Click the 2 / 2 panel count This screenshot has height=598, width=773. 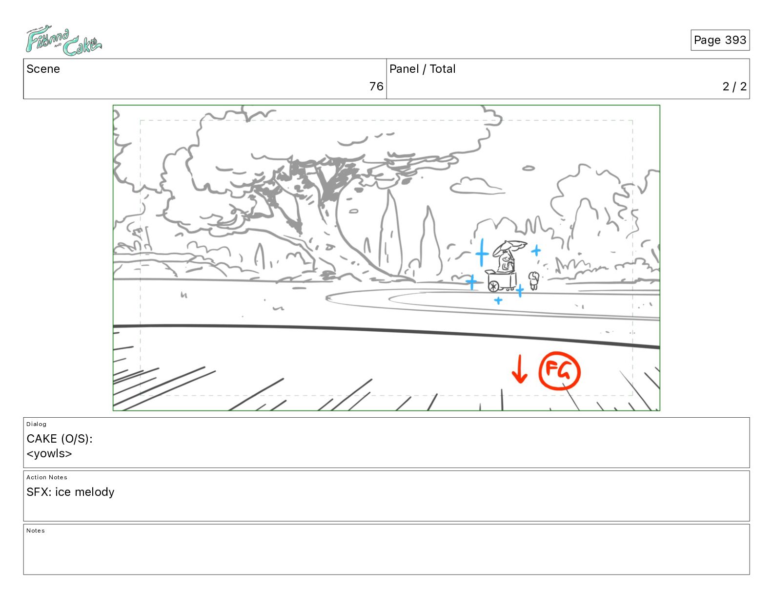coord(734,86)
